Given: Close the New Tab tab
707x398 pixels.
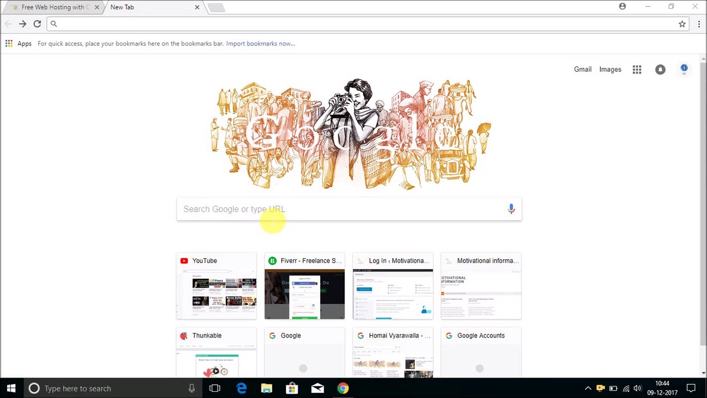Looking at the screenshot, I should 197,7.
